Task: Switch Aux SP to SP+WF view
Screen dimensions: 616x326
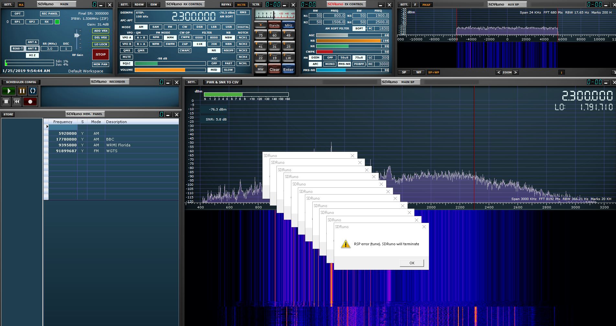Action: click(x=433, y=72)
